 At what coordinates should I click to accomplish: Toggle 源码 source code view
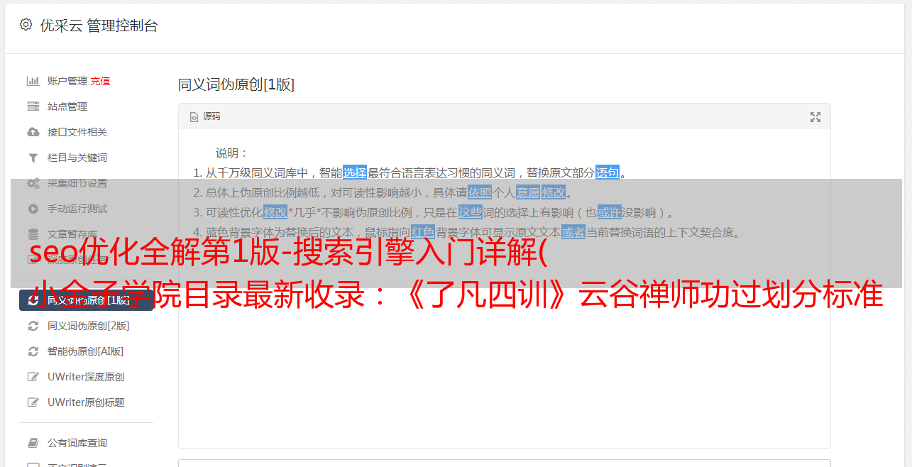point(205,116)
